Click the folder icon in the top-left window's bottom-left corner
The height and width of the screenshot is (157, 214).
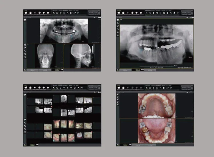(x=25, y=70)
